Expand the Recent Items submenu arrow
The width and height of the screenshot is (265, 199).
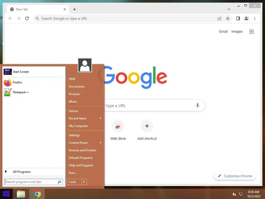101,118
